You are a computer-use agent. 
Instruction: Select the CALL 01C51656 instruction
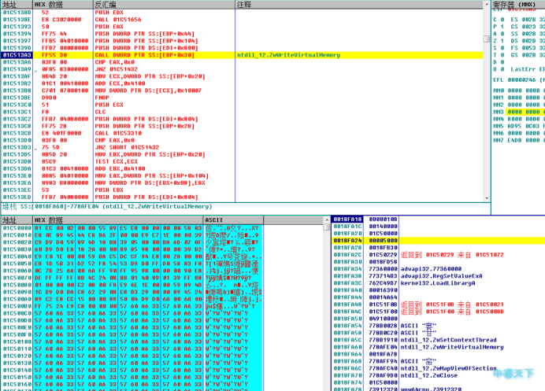118,20
